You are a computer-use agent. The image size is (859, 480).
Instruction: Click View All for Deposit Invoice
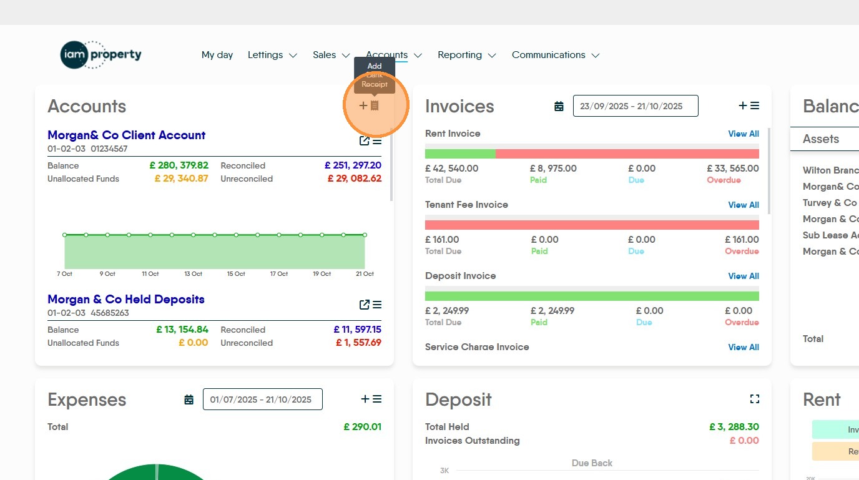click(x=744, y=276)
